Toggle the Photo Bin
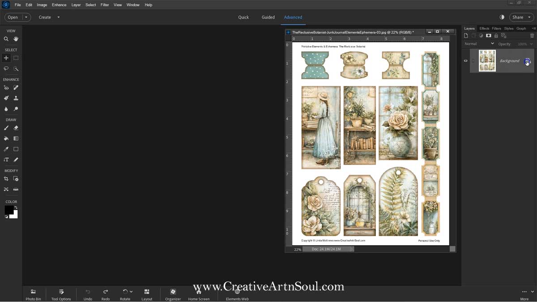 pyautogui.click(x=33, y=294)
